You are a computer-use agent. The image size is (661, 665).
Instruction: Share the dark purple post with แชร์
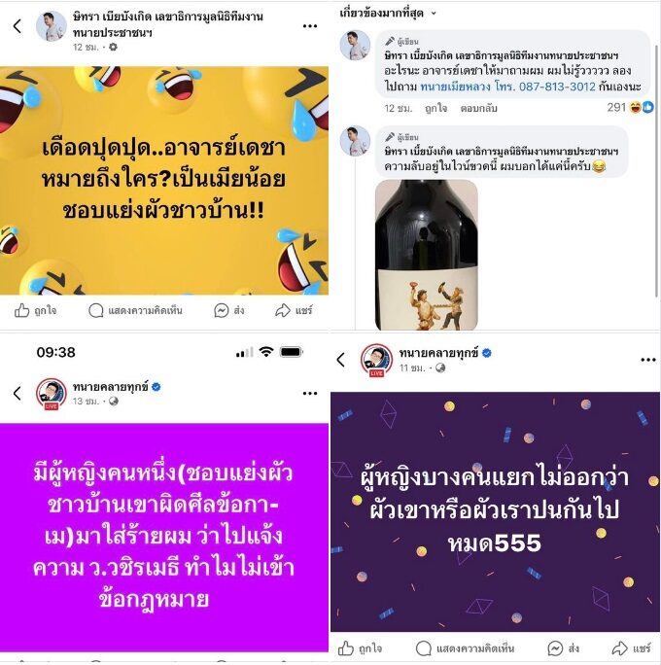click(x=632, y=648)
